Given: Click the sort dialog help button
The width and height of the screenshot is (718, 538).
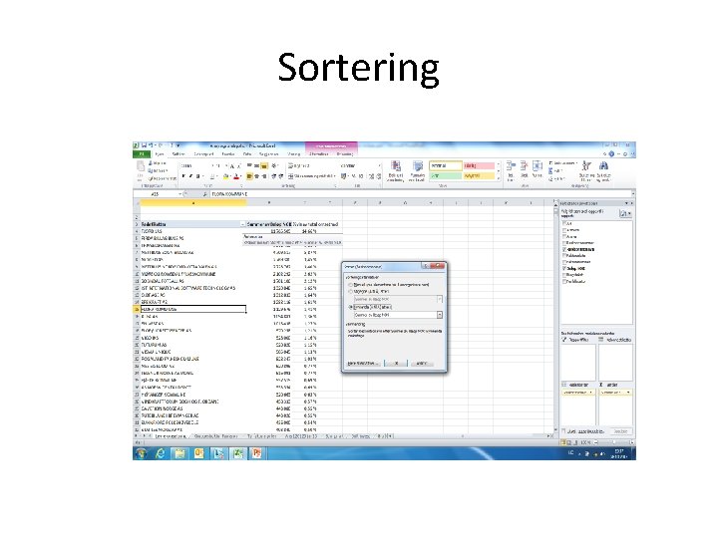Looking at the screenshot, I should [x=426, y=266].
